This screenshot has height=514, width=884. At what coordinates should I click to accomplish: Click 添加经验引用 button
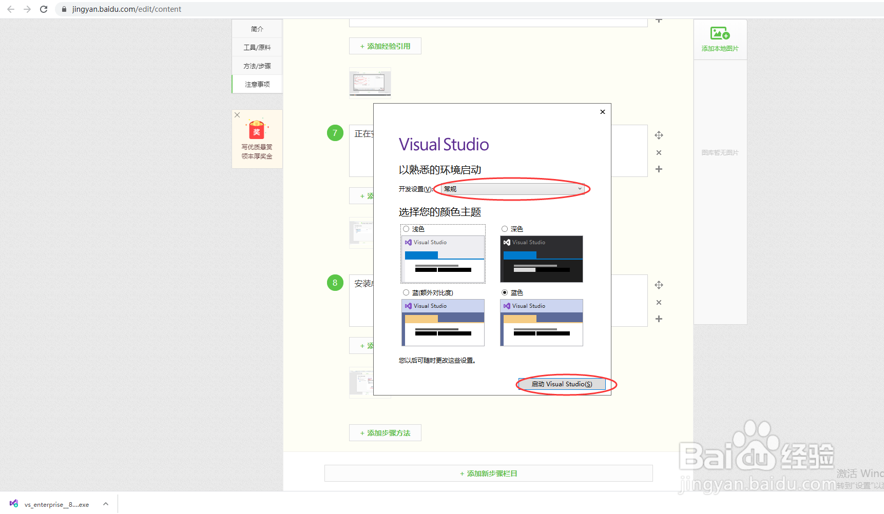[x=385, y=46]
